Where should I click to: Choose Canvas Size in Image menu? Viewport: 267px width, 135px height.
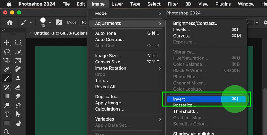[x=127, y=62]
